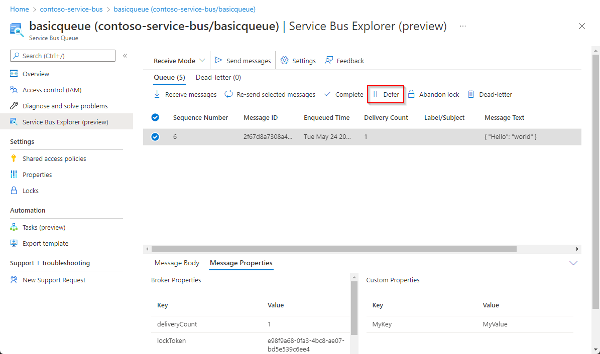Viewport: 600px width, 354px height.
Task: Uncheck the message with sequence number 6
Action: click(x=155, y=136)
